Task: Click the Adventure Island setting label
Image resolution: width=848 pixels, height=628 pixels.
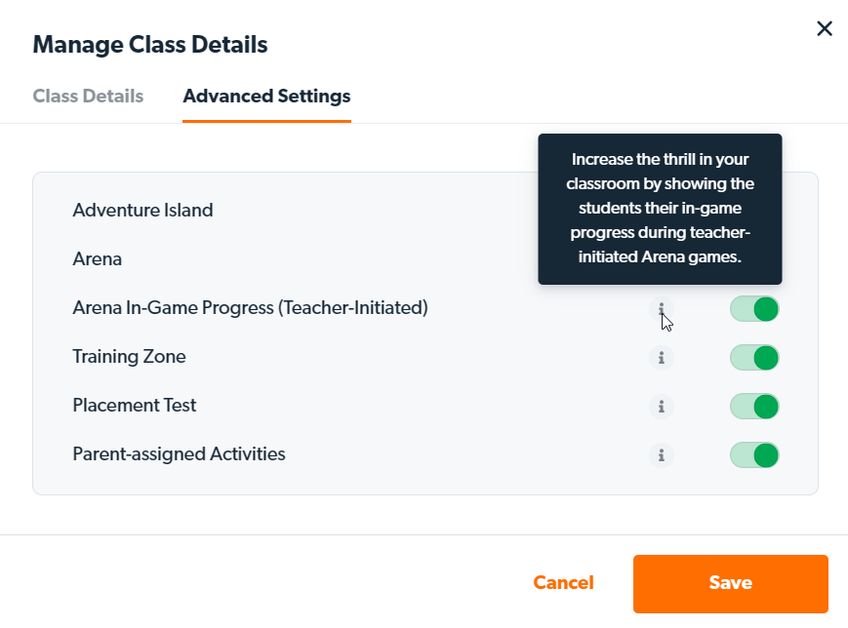Action: (x=142, y=211)
